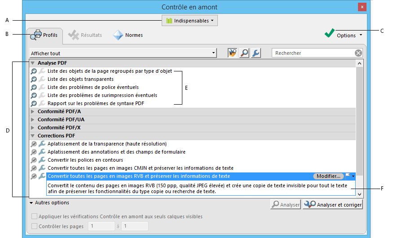Click the start page number field
This screenshot has height=238, width=393.
pos(102,226)
